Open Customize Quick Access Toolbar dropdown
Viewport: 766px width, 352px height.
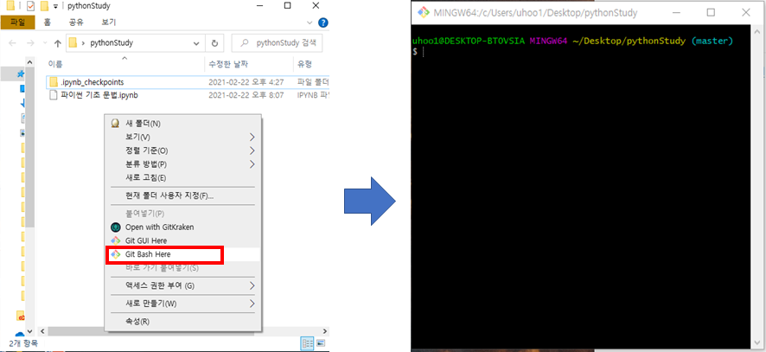point(55,6)
